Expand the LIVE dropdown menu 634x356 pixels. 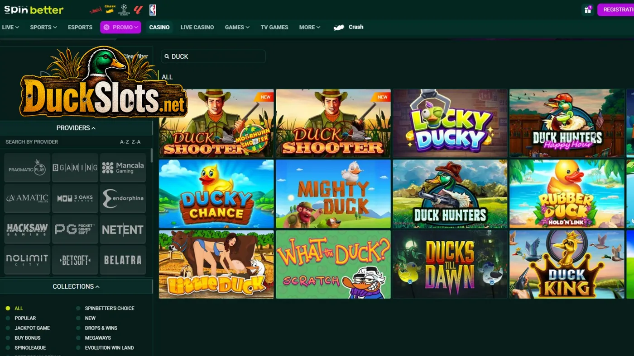[10, 27]
